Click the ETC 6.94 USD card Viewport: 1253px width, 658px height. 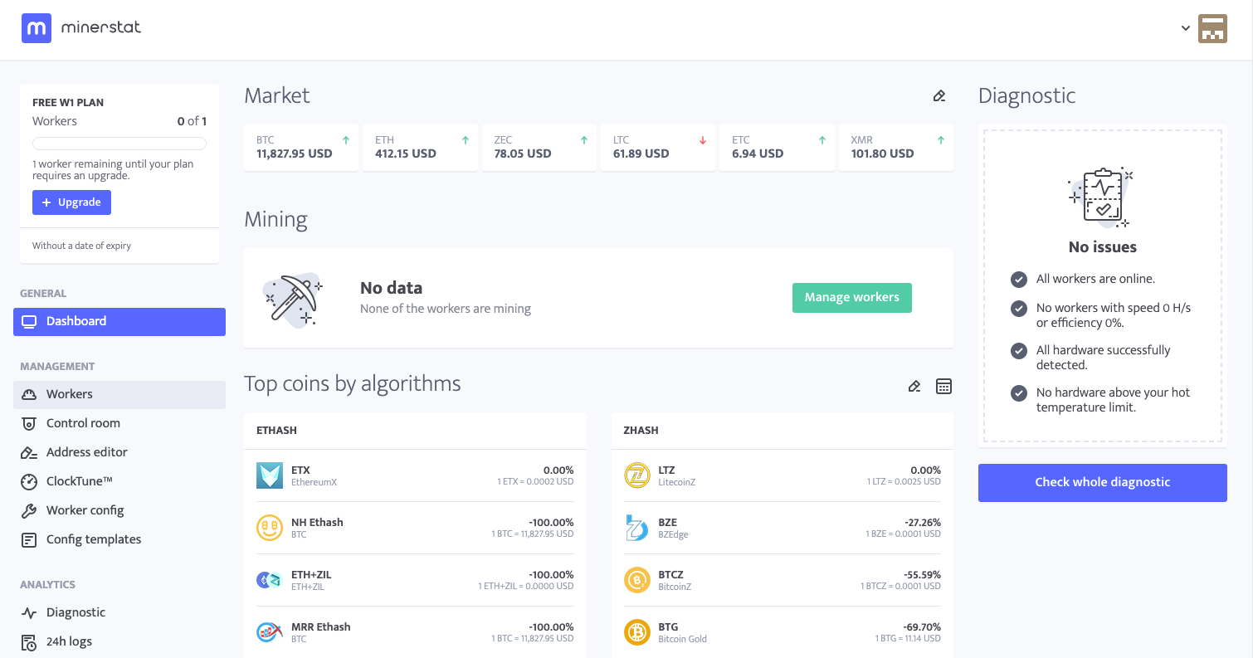click(778, 148)
